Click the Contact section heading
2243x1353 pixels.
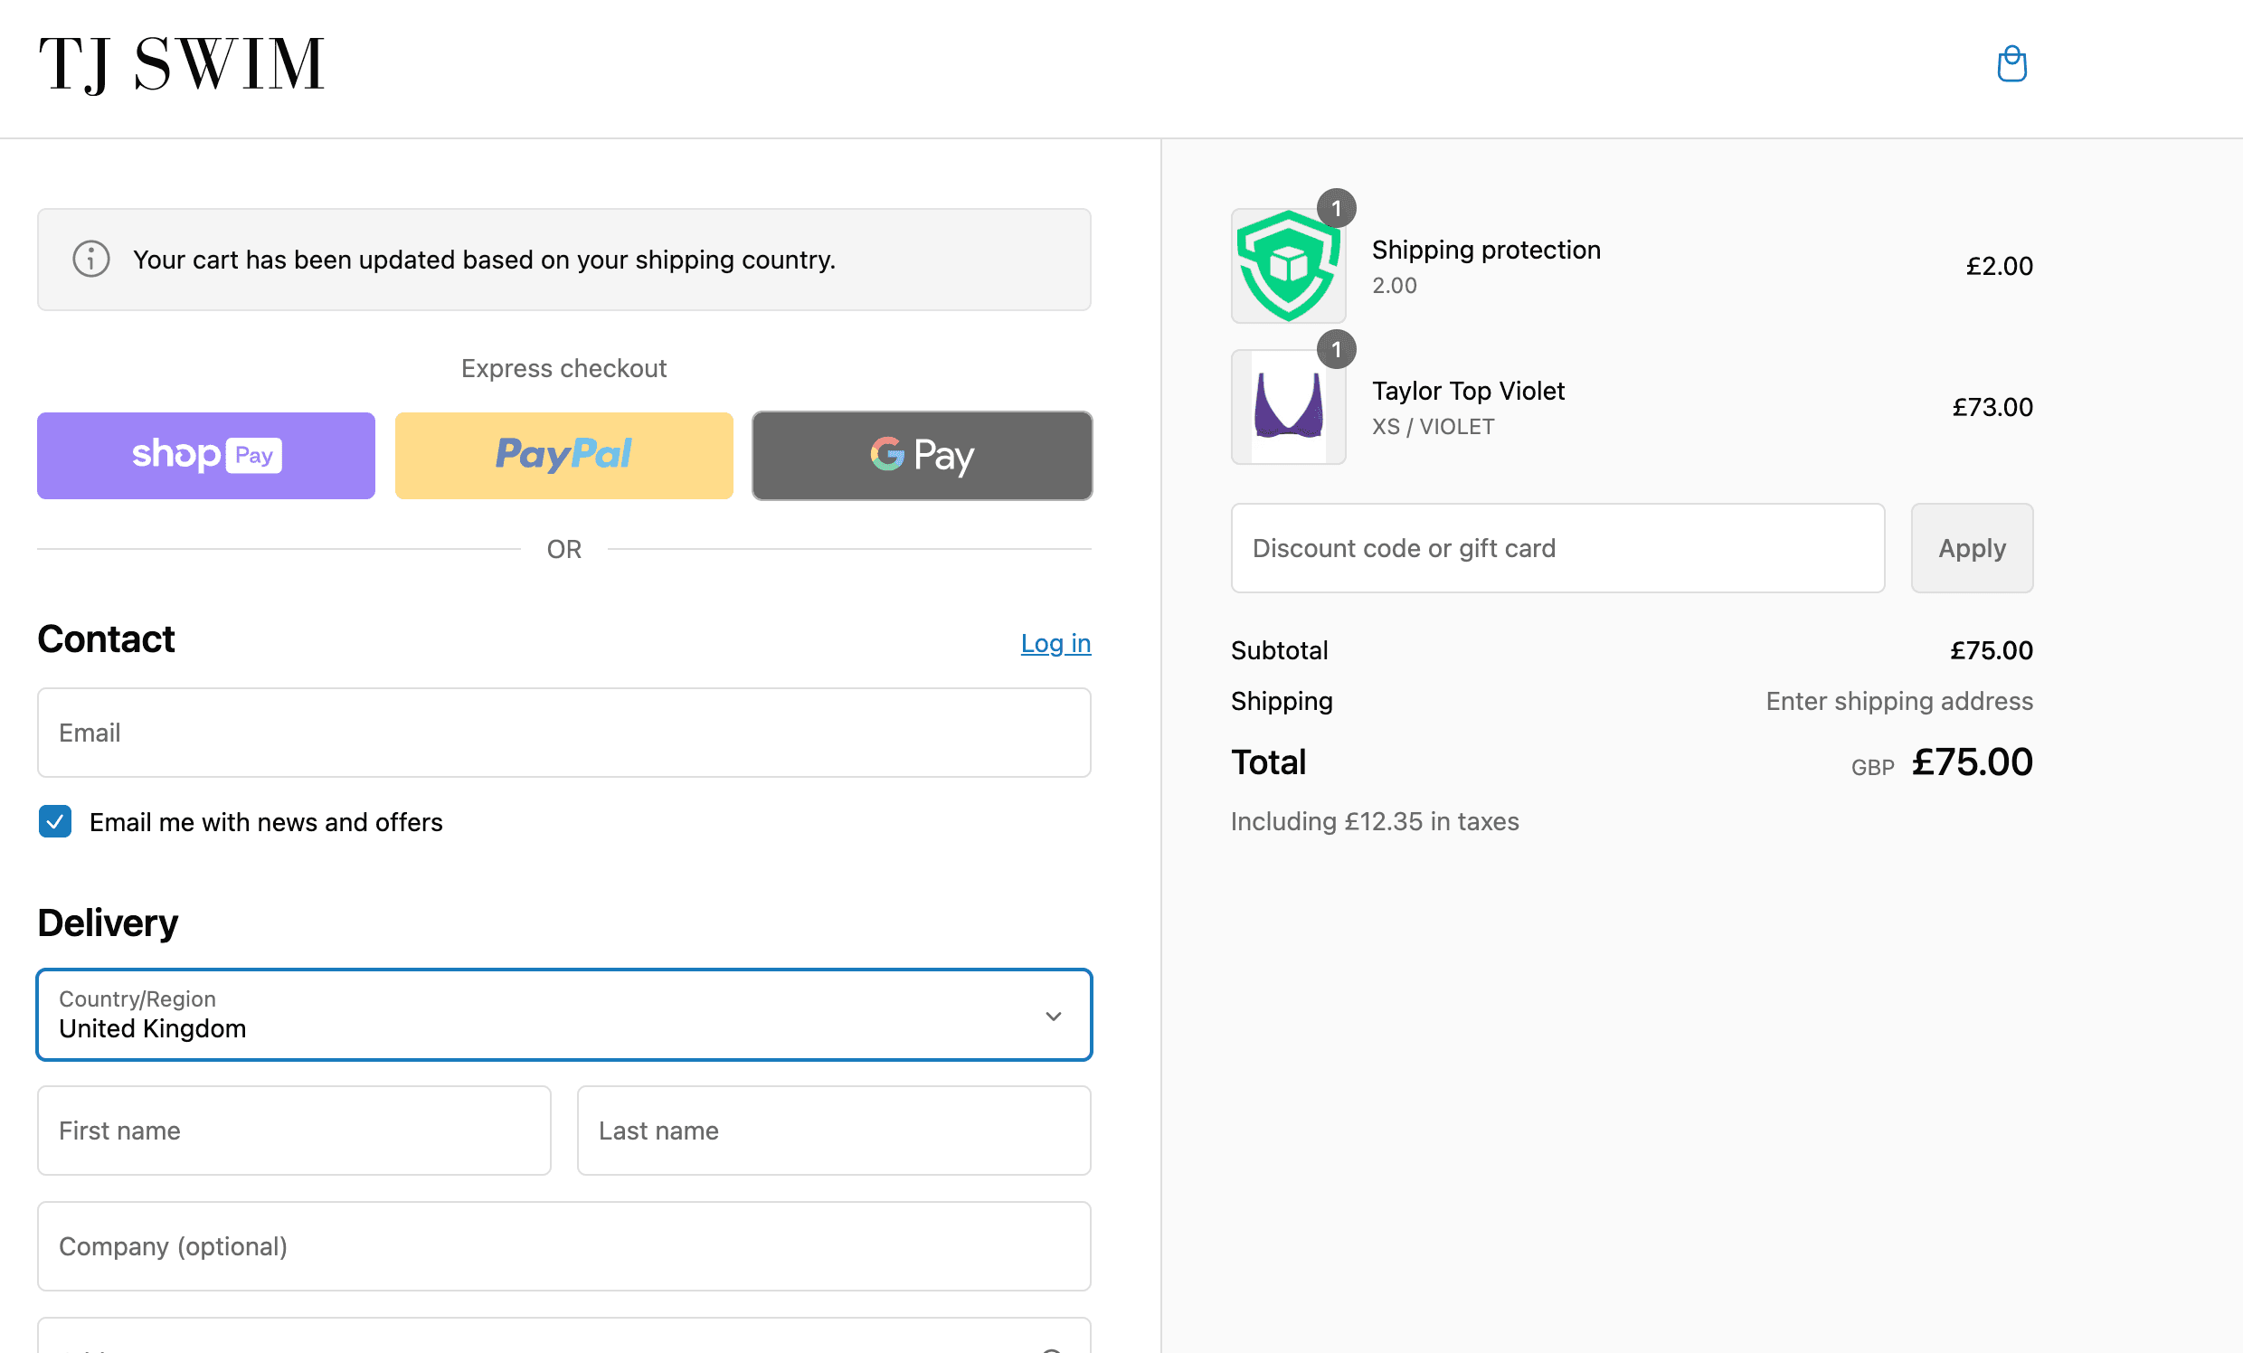pyautogui.click(x=106, y=639)
